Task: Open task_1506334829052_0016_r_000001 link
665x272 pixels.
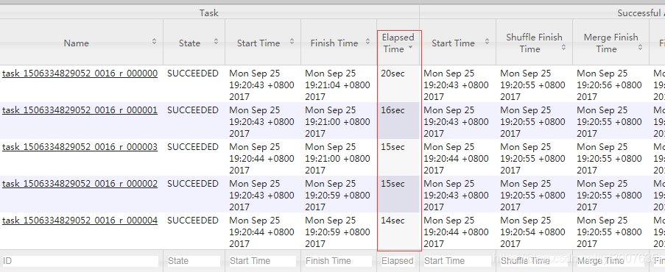Action: click(80, 110)
